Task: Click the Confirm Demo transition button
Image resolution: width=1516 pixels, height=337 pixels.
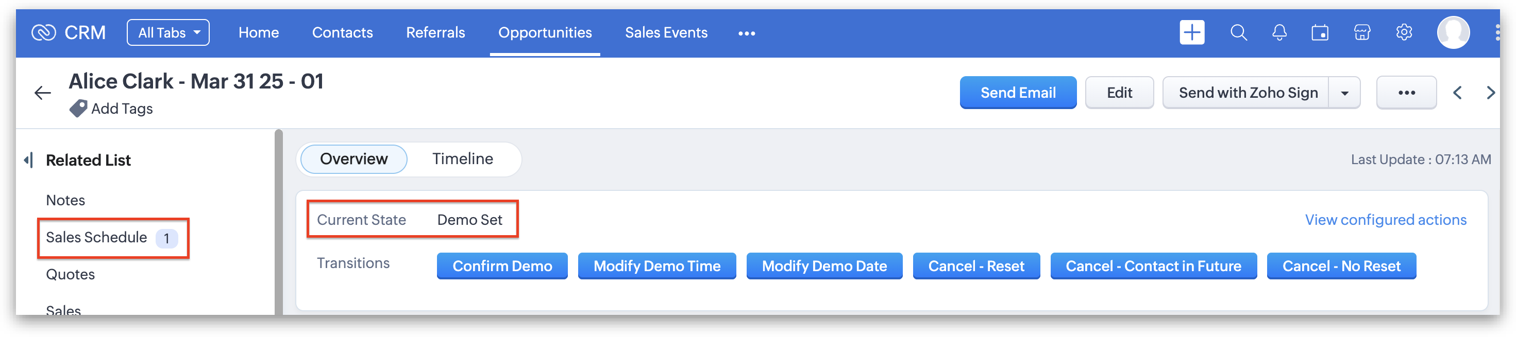Action: point(502,267)
